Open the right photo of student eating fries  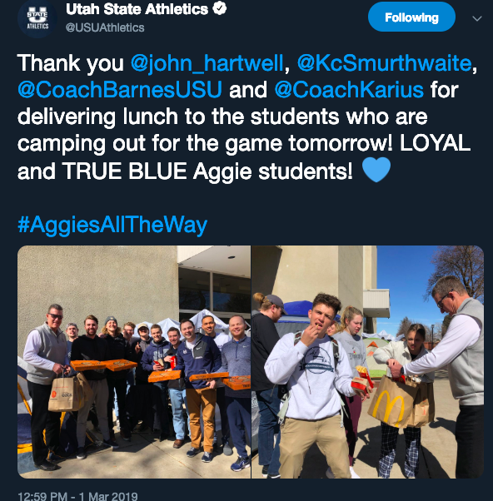tap(368, 362)
